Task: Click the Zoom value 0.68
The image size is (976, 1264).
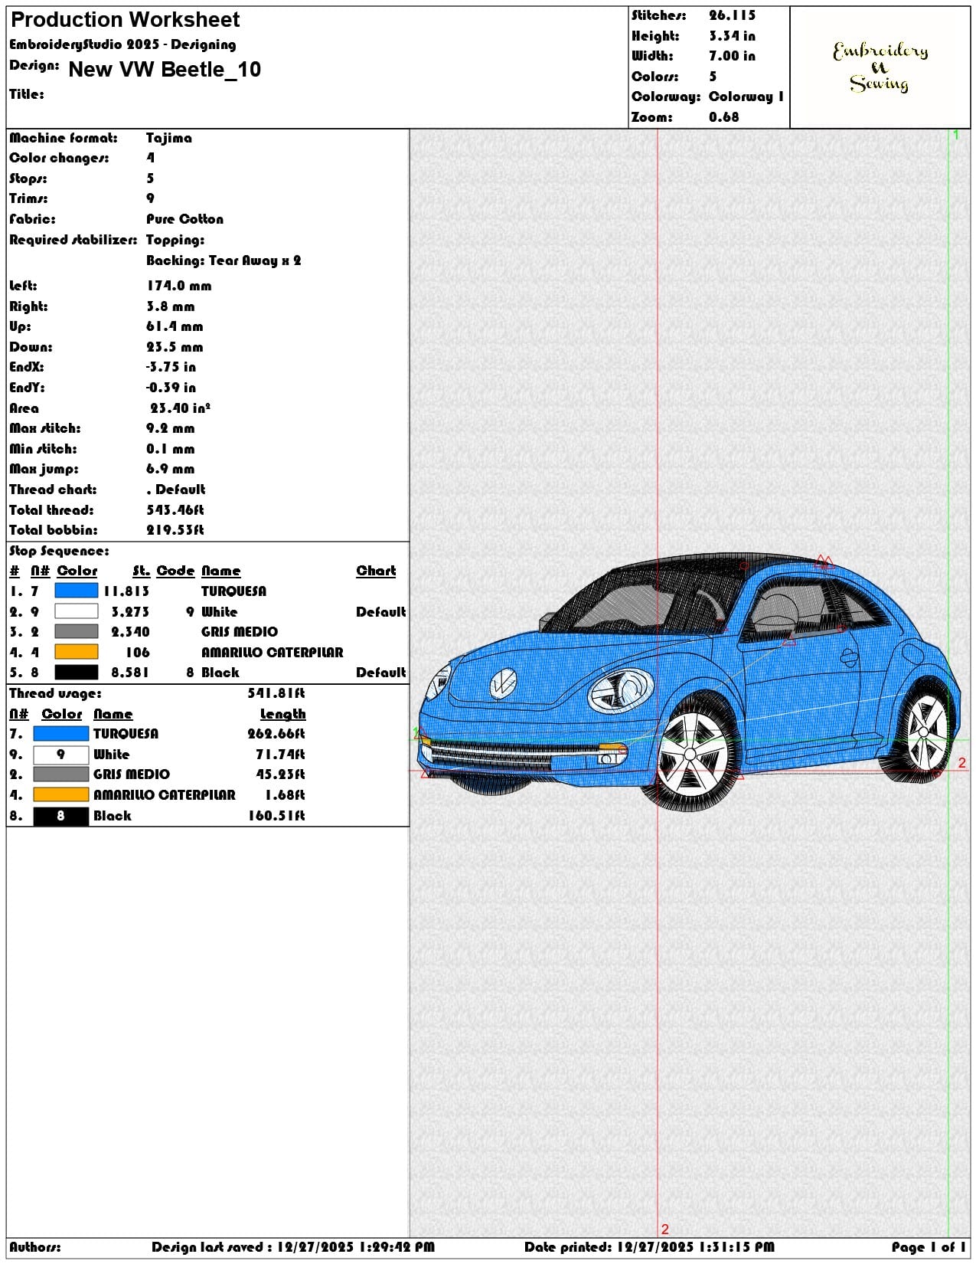Action: pos(723,117)
